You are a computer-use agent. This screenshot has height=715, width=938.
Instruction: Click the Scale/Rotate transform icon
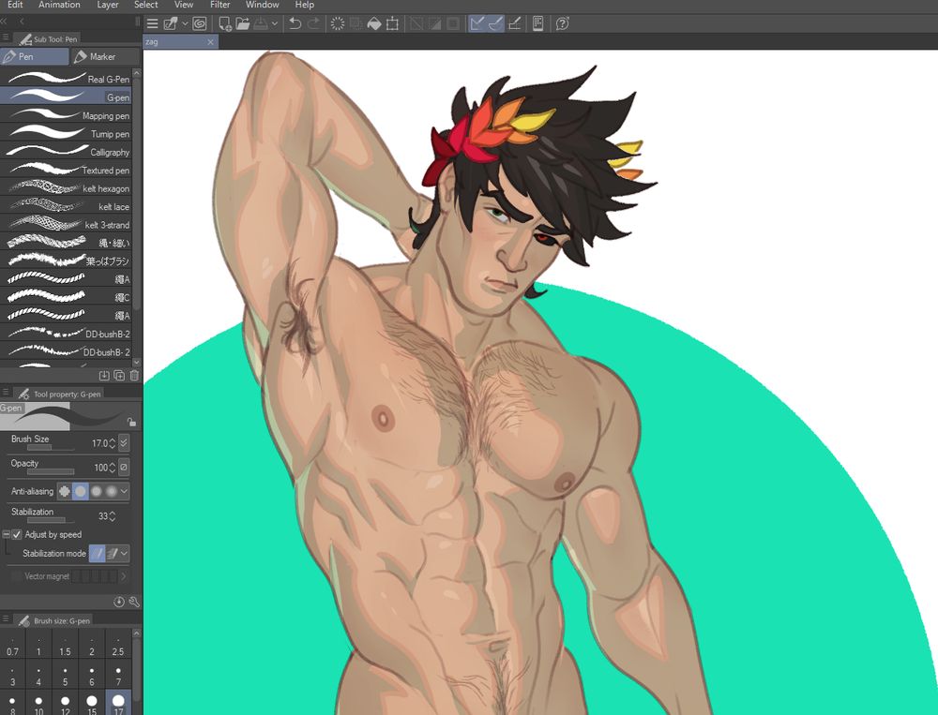point(392,24)
